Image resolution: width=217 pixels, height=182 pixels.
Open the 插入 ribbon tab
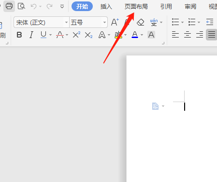106,7
